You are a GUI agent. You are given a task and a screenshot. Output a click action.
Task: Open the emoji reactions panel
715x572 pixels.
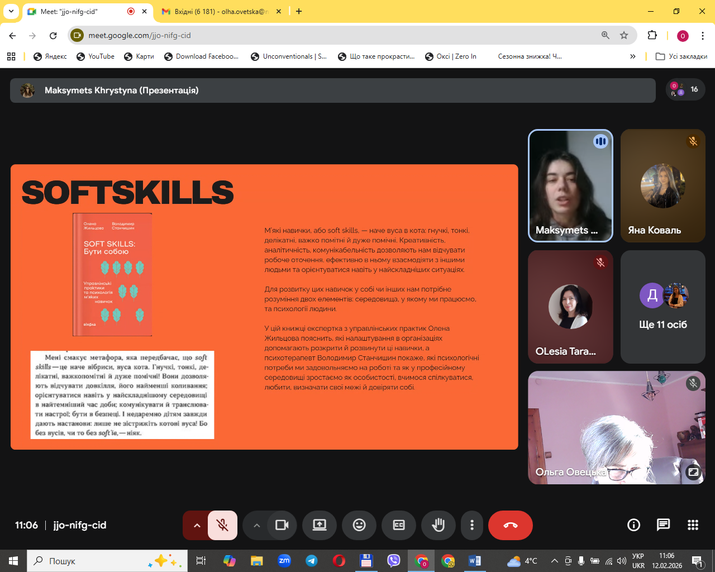[359, 525]
